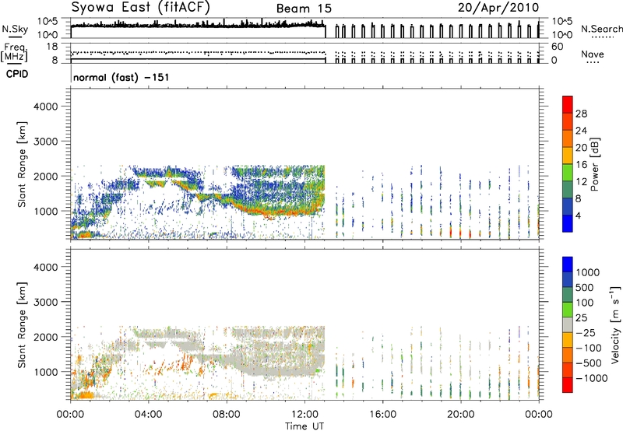The image size is (623, 431).
Task: Pick the light green 25-100 velocity swatch
Action: pyautogui.click(x=568, y=310)
